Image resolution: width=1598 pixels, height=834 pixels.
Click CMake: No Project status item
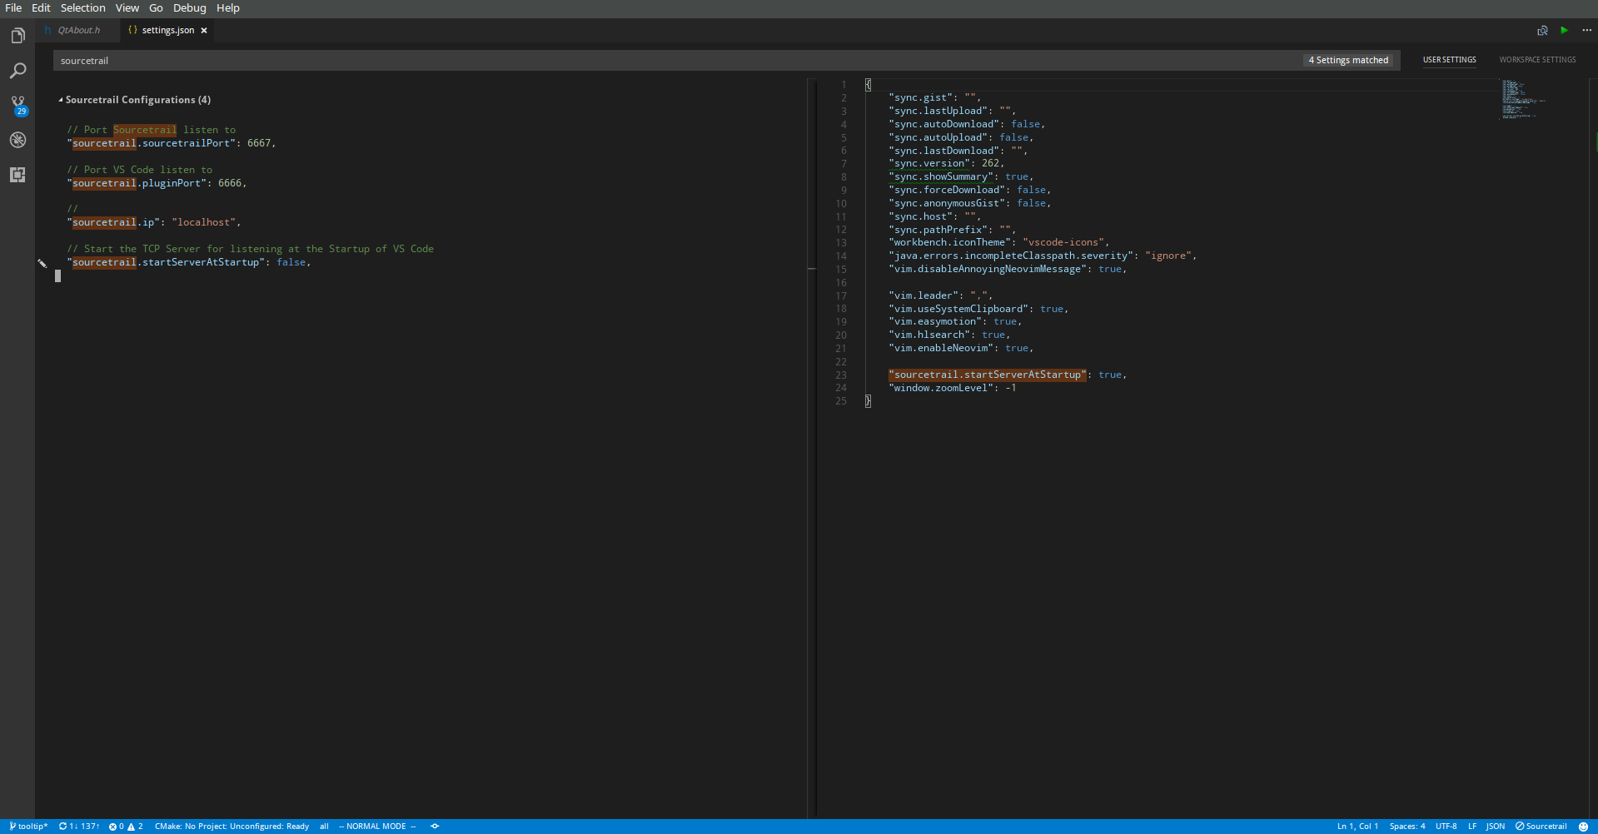click(x=231, y=827)
